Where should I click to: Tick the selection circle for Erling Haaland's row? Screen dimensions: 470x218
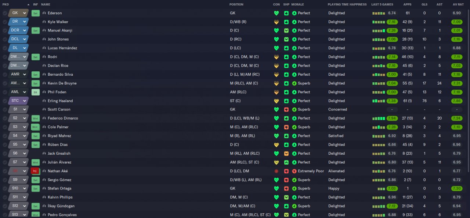tap(5, 101)
